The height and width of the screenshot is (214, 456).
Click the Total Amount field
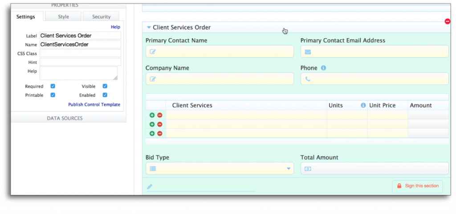375,169
